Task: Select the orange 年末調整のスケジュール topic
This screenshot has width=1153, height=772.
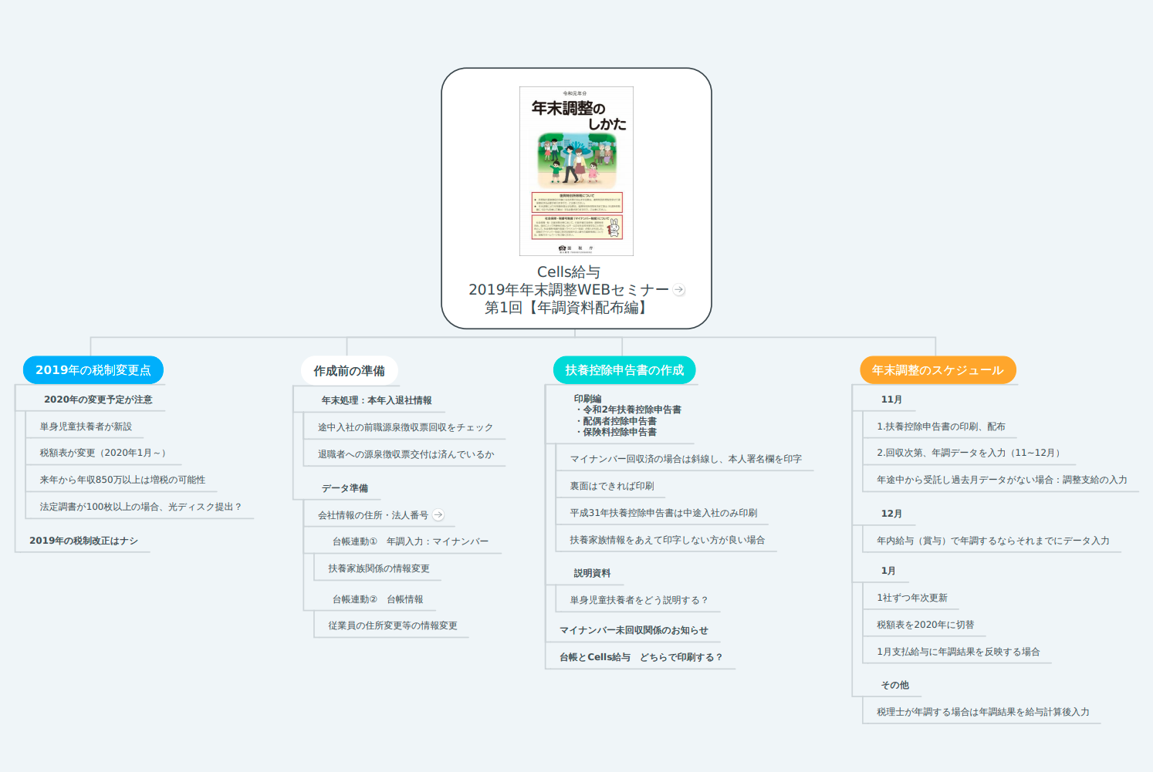Action: [938, 370]
